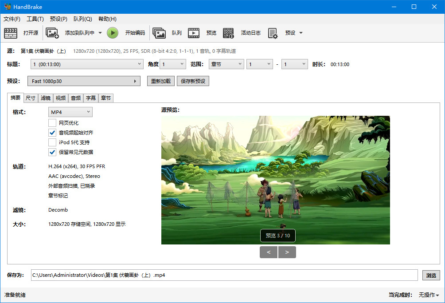This screenshot has width=445, height=303.
Task: Click the 队列 toolbar label
Action: pyautogui.click(x=176, y=33)
